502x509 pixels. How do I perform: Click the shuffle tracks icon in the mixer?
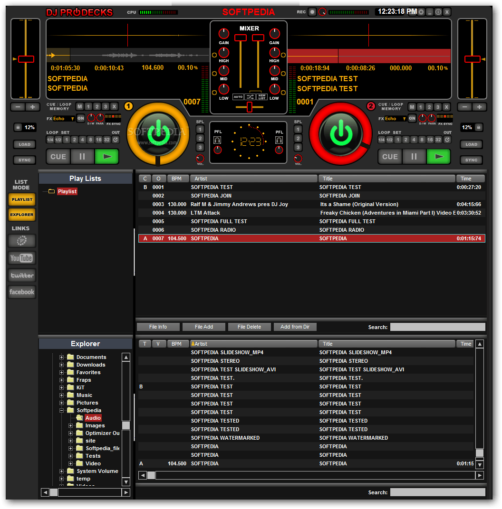pyautogui.click(x=250, y=97)
